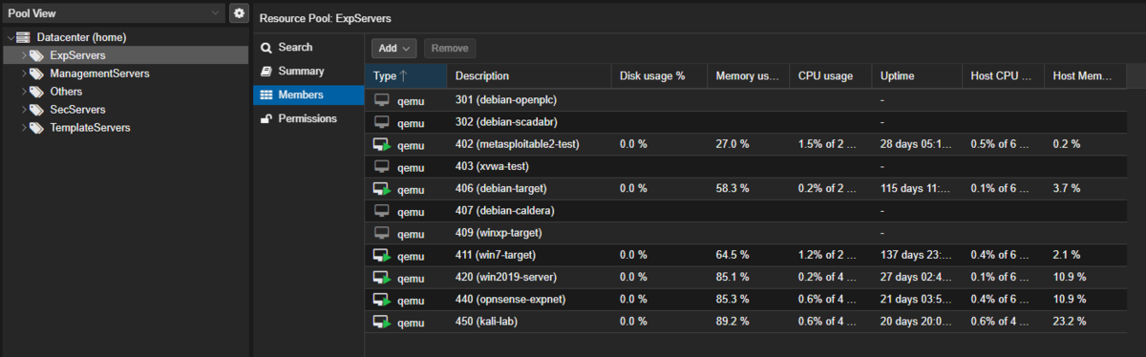Sort by the Uptime column header

(917, 76)
